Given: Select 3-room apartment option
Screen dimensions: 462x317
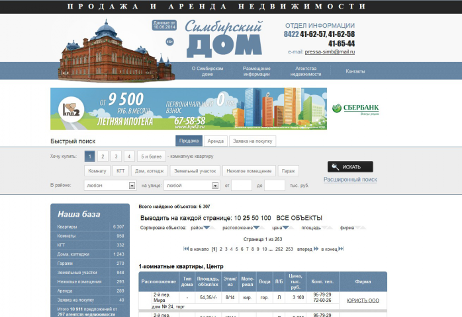Looking at the screenshot, I should (116, 157).
